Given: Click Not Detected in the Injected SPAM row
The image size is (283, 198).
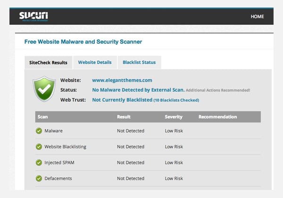Looking at the screenshot, I should tap(131, 163).
